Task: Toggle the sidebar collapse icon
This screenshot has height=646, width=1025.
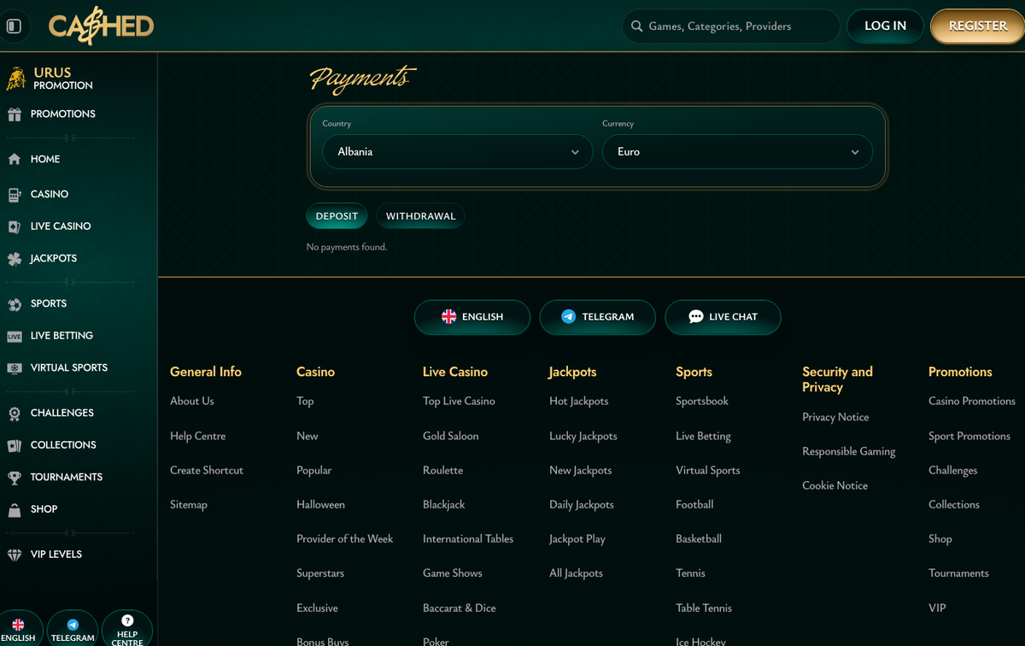Action: pyautogui.click(x=14, y=26)
